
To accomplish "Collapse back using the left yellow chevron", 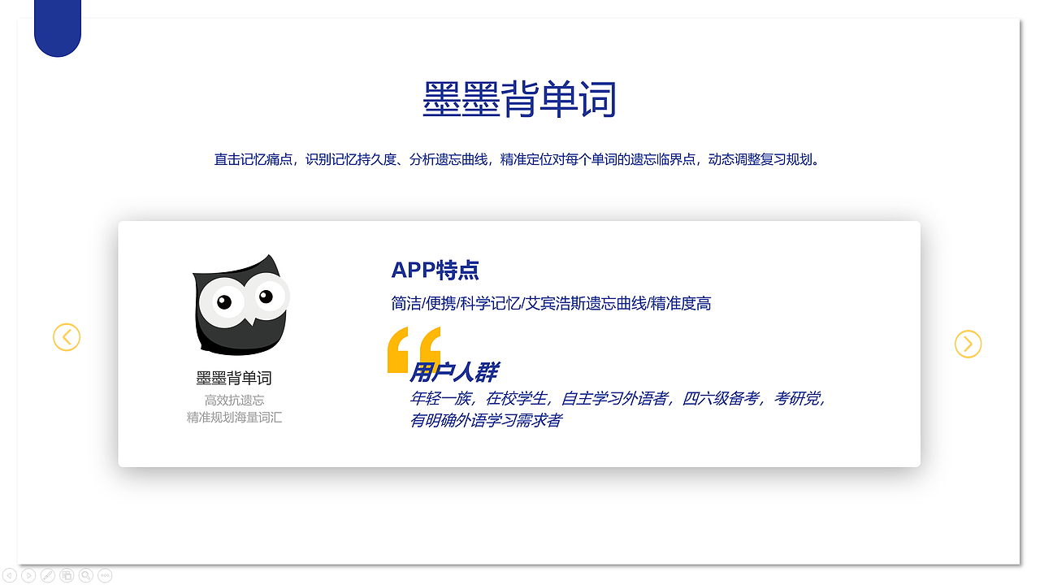I will 67,336.
